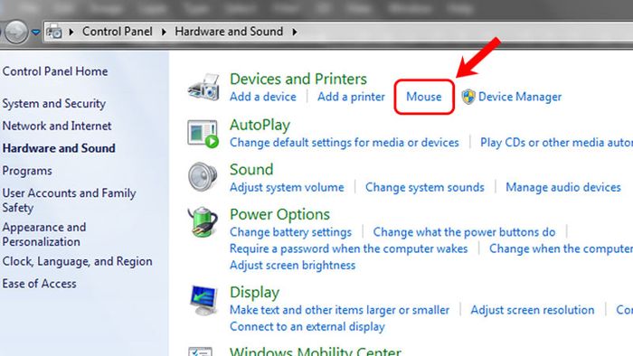Open the recent pages dropdown arrow

tap(36, 32)
